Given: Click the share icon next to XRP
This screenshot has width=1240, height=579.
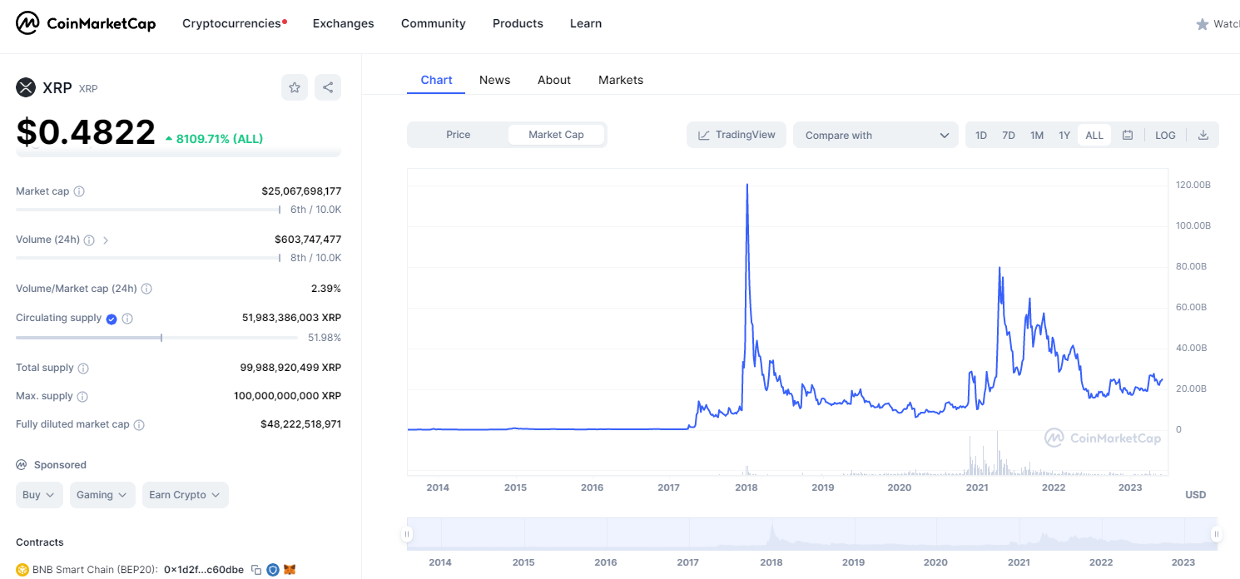Looking at the screenshot, I should (x=328, y=87).
